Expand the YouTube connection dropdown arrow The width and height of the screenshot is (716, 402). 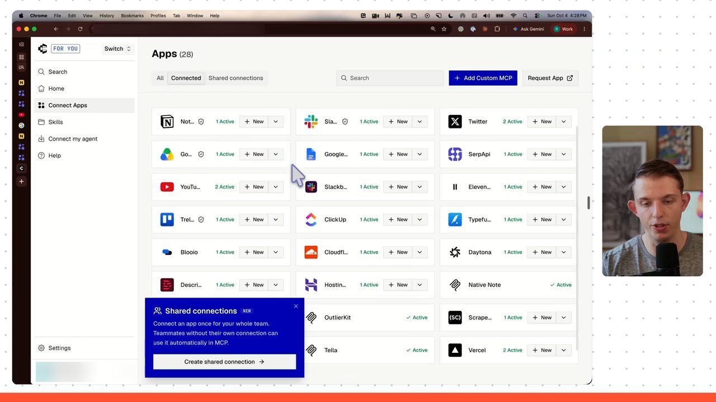click(276, 187)
